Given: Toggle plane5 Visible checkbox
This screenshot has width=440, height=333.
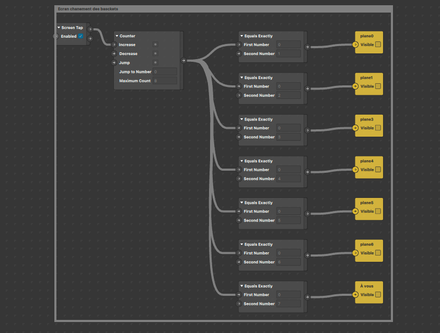Looking at the screenshot, I should 378,211.
